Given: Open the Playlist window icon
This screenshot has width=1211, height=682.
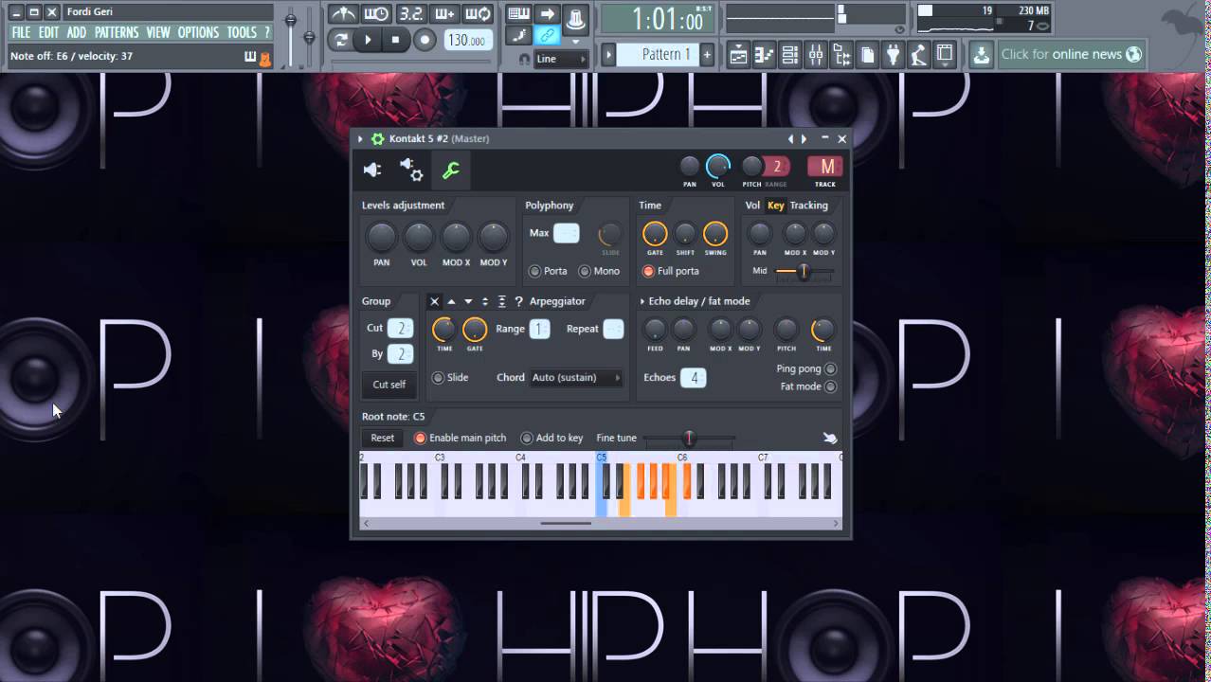Looking at the screenshot, I should click(x=738, y=55).
